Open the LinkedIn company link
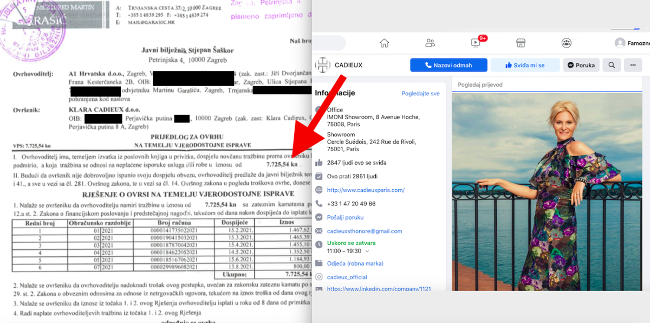 [379, 289]
